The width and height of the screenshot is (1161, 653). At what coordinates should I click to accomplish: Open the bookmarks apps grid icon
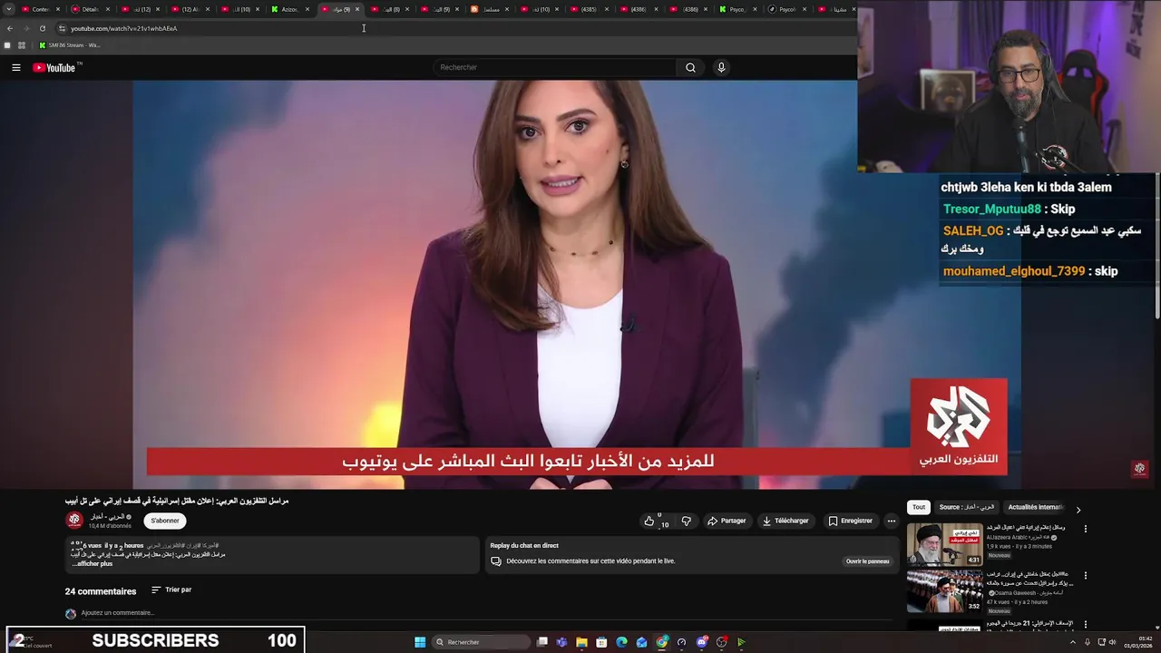click(x=22, y=45)
